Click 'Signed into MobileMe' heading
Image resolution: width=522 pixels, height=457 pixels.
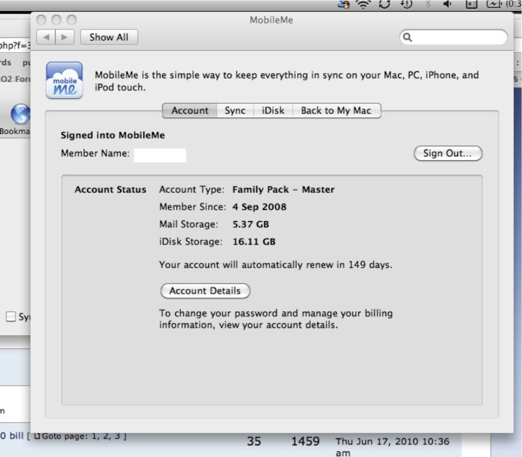click(112, 135)
